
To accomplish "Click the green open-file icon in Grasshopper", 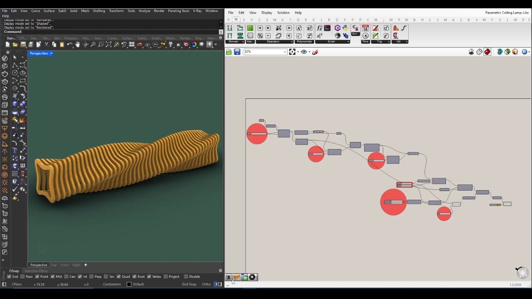I will click(x=228, y=51).
